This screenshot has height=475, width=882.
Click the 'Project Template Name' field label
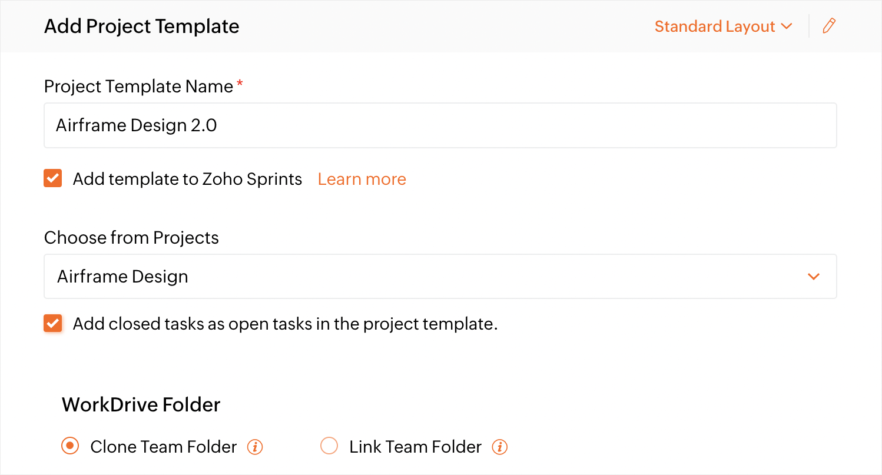coord(138,87)
